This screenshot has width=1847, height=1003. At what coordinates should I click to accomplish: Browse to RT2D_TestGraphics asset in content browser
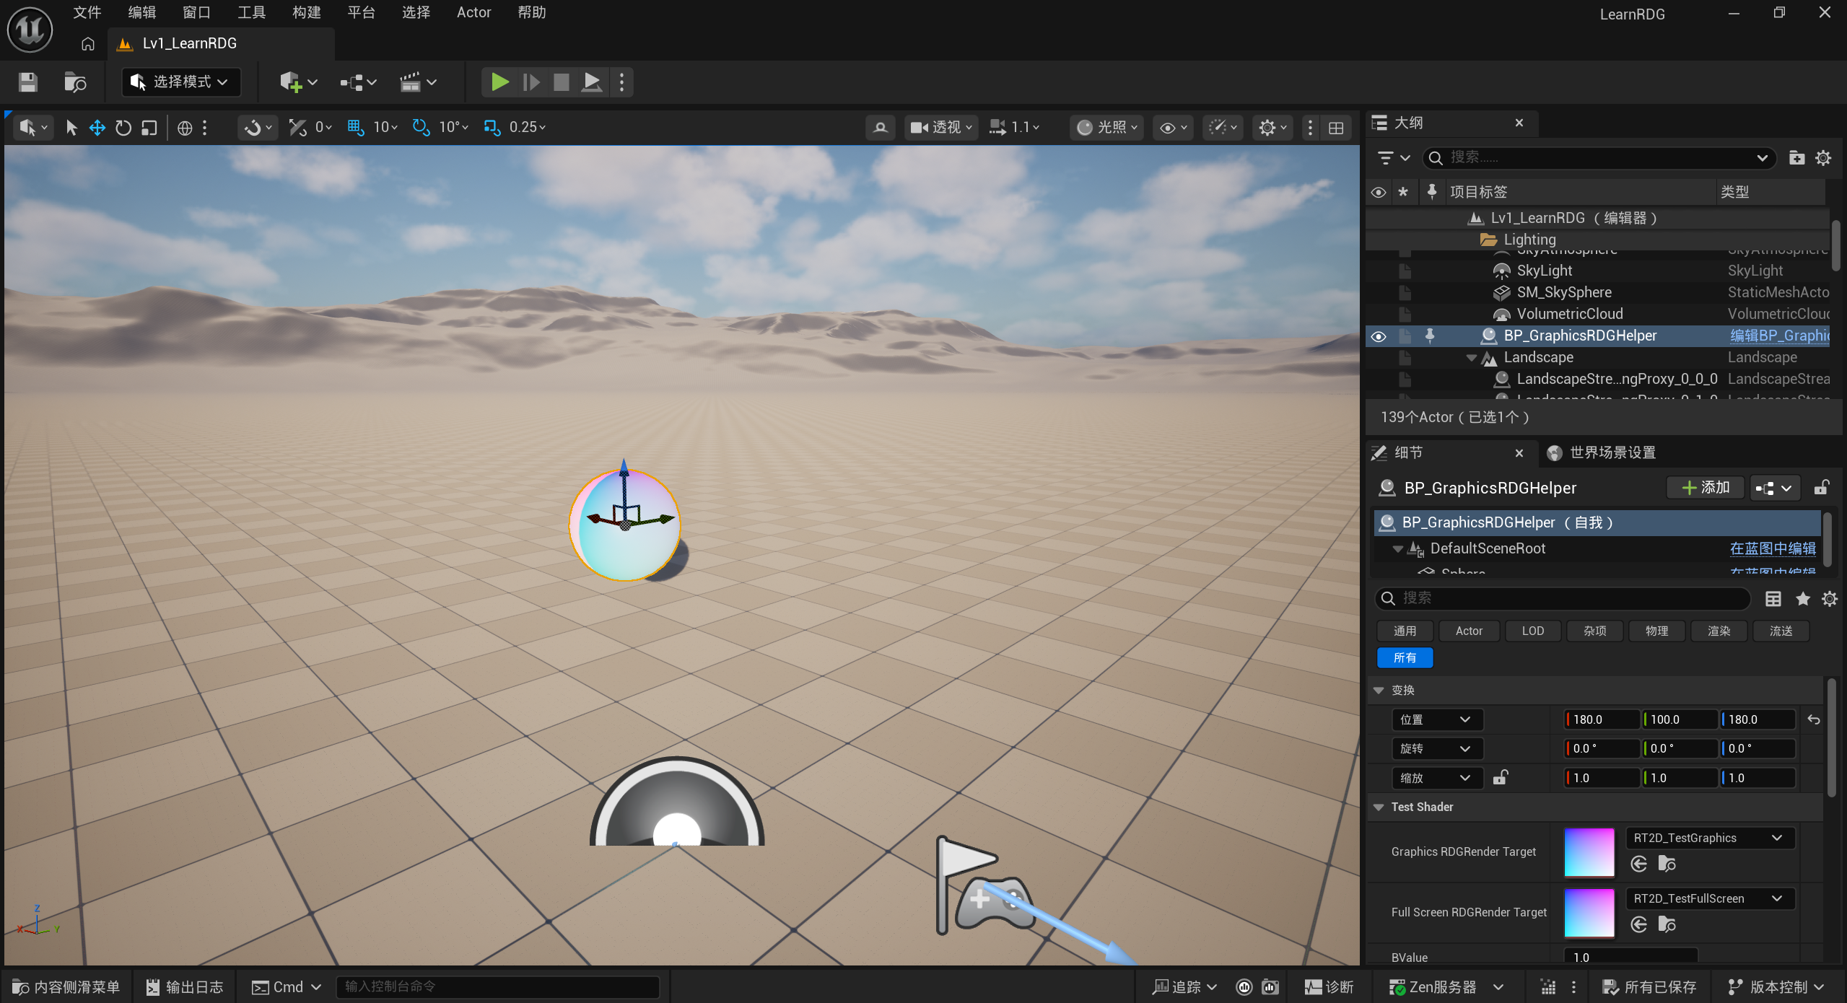pyautogui.click(x=1667, y=864)
